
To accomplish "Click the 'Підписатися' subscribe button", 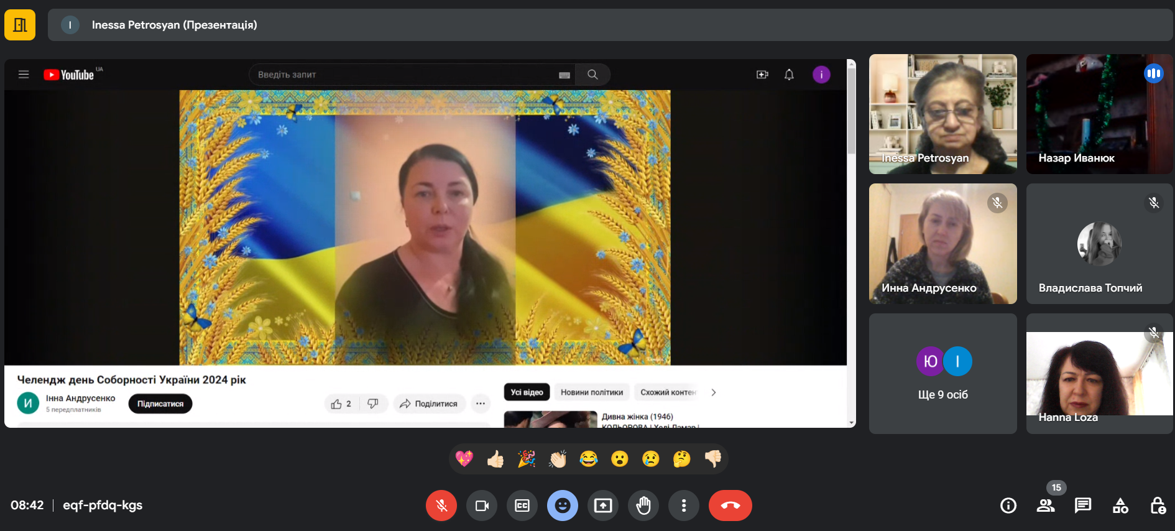I will coord(160,404).
